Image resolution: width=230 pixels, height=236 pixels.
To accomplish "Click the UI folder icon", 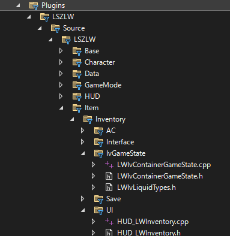I will pos(98,210).
